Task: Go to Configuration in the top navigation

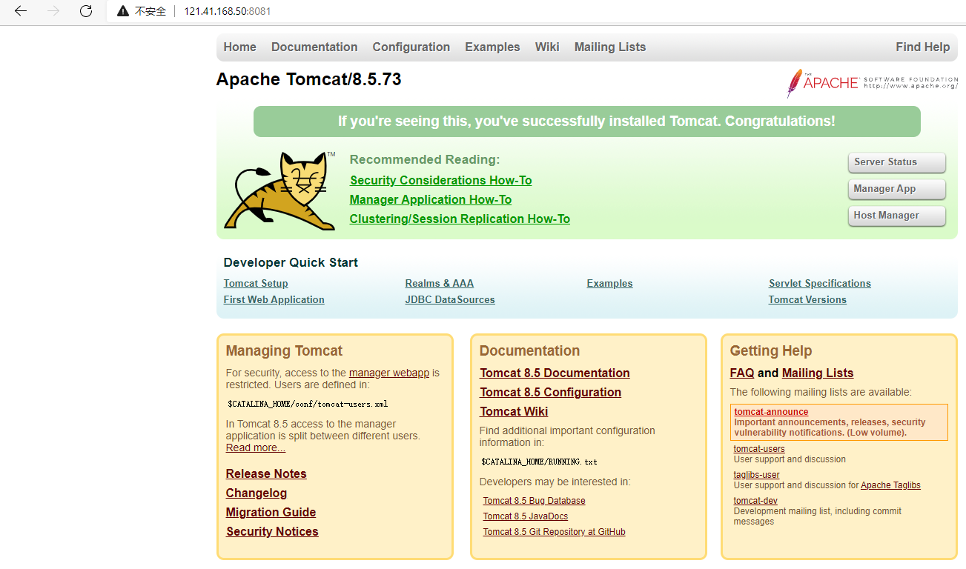Action: point(411,47)
